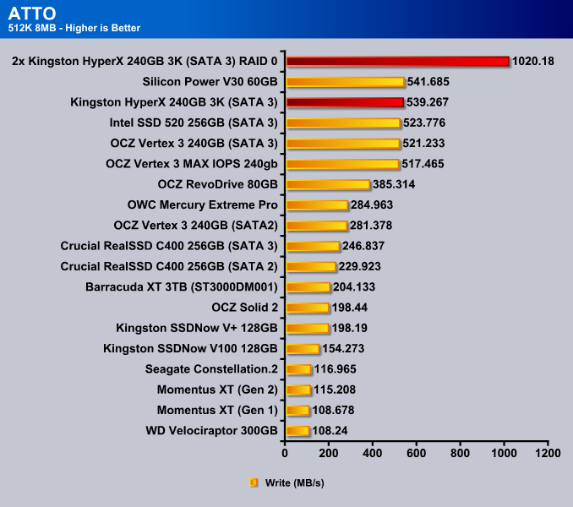This screenshot has width=573, height=507.
Task: Click the value 115.208
Action: point(335,390)
